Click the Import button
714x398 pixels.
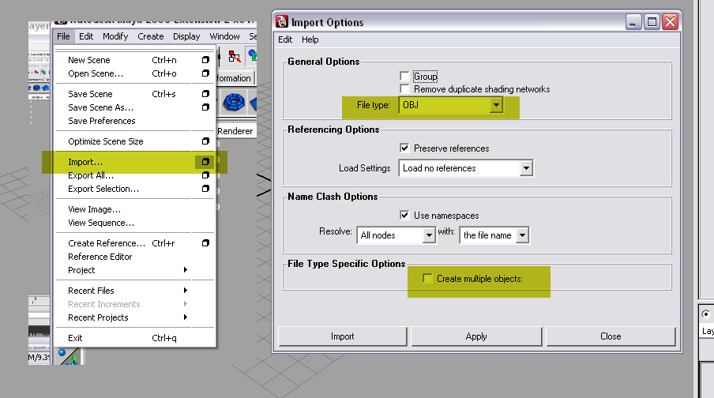[x=343, y=336]
